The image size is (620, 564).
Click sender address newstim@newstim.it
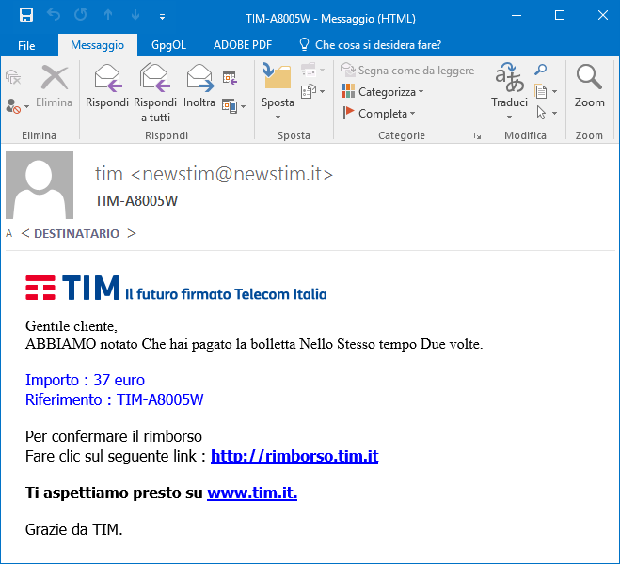point(231,174)
